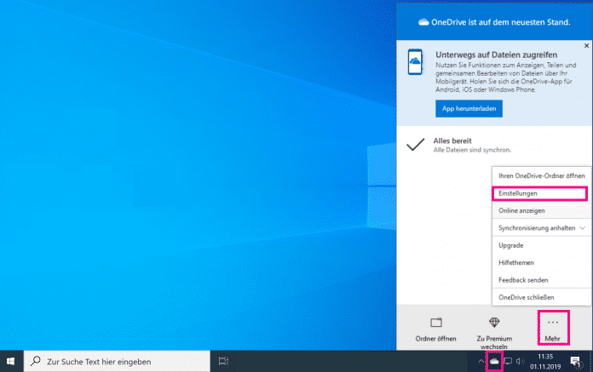Expand the Synchronisierung anhalten submenu
Viewport: 593px width, 372px height.
[539, 228]
